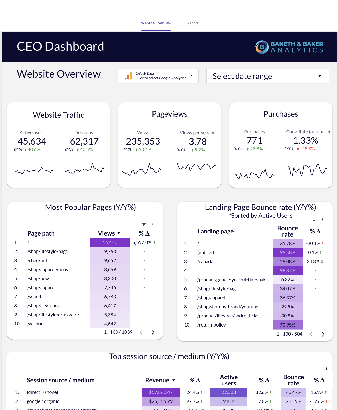Click the Conv. Rate sparkline chart
The height and width of the screenshot is (410, 338).
(307, 170)
